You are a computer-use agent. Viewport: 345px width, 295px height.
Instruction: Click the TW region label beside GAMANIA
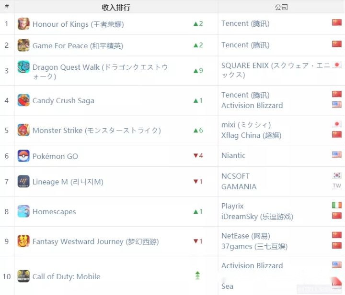point(337,186)
